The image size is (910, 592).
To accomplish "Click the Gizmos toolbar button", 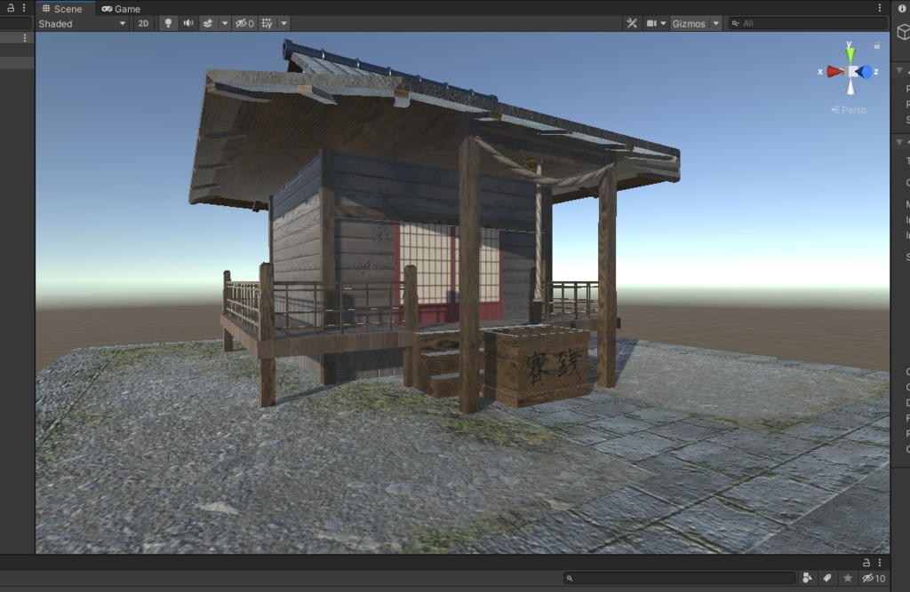I will (690, 23).
